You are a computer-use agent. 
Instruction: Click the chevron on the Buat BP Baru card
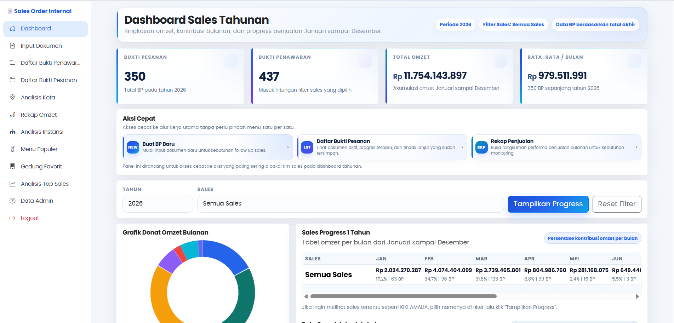coord(288,147)
